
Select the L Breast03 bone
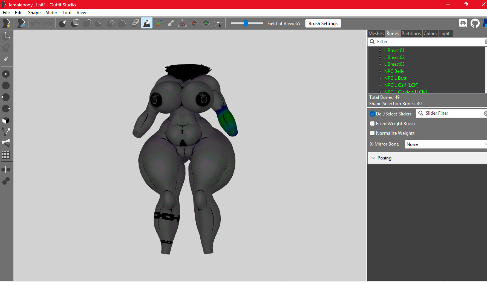394,64
